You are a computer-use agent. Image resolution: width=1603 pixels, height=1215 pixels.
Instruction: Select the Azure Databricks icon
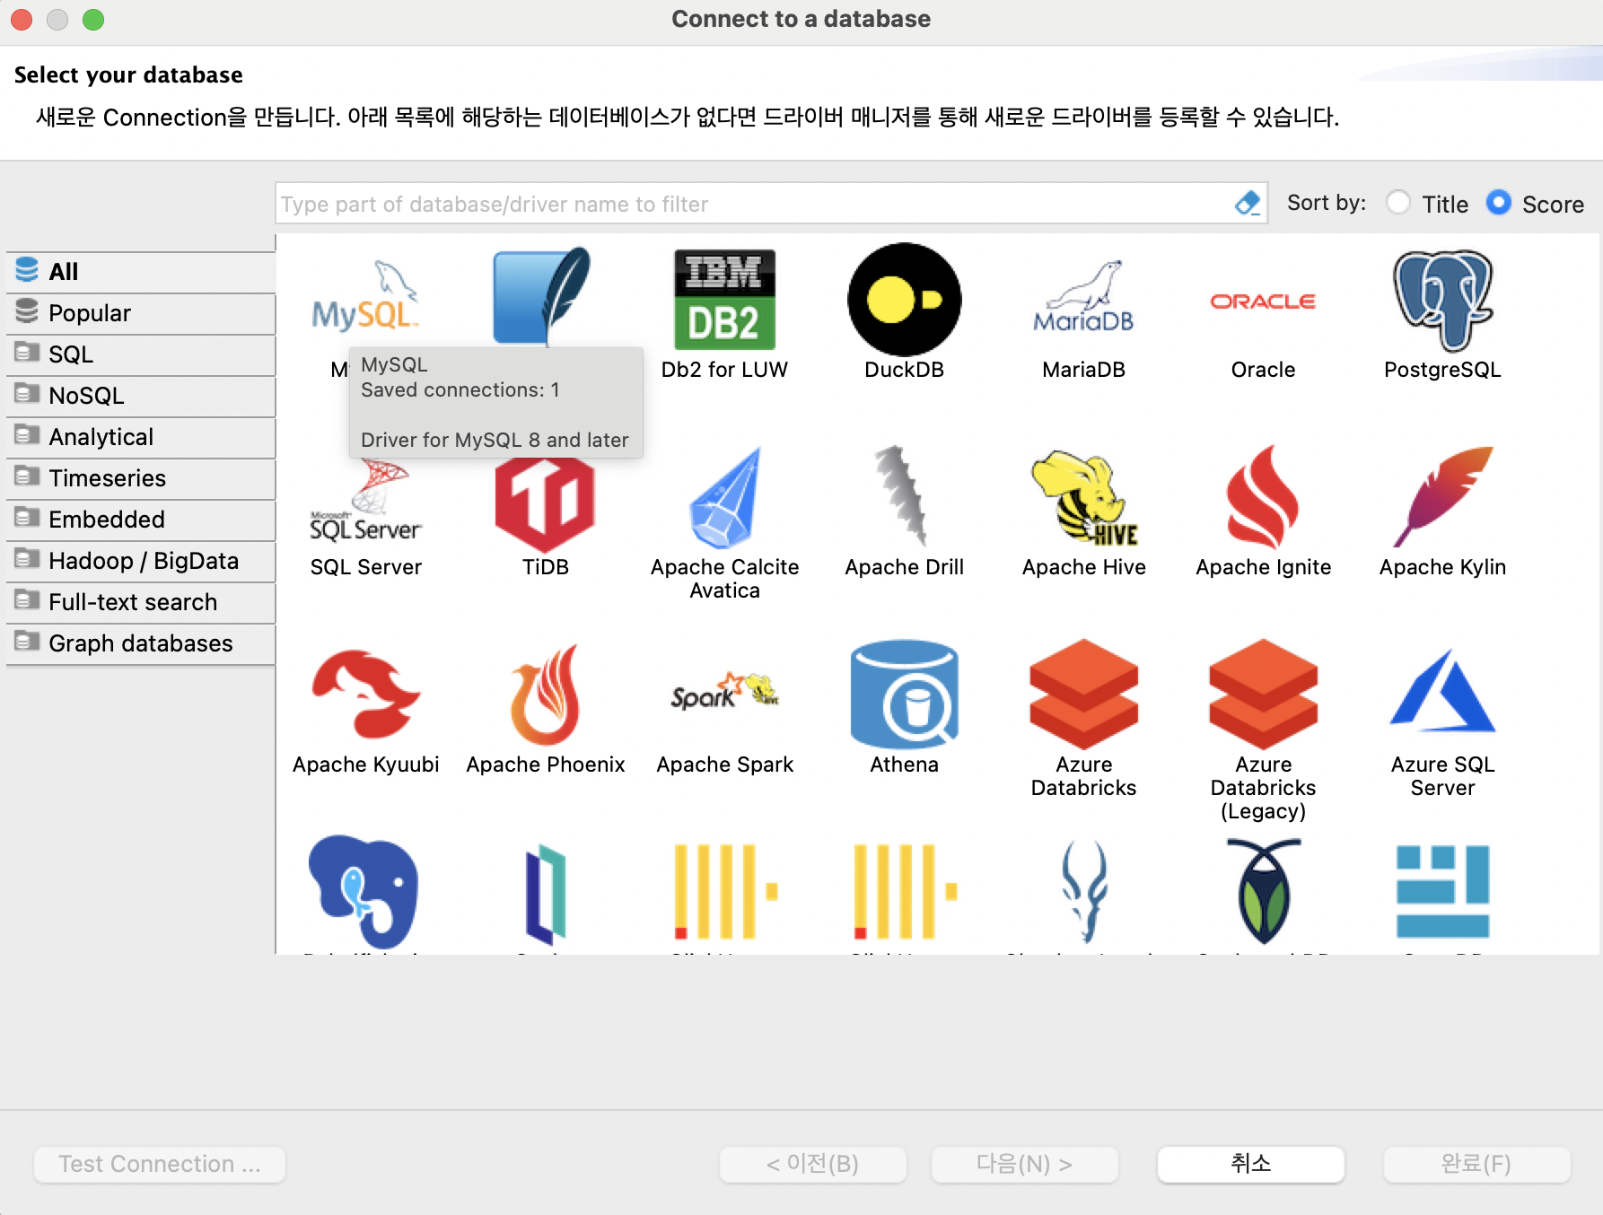[1083, 694]
